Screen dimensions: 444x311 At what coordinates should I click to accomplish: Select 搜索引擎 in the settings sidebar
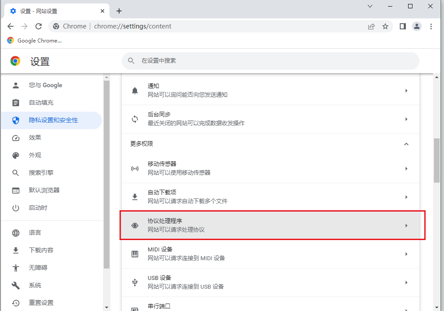[41, 173]
